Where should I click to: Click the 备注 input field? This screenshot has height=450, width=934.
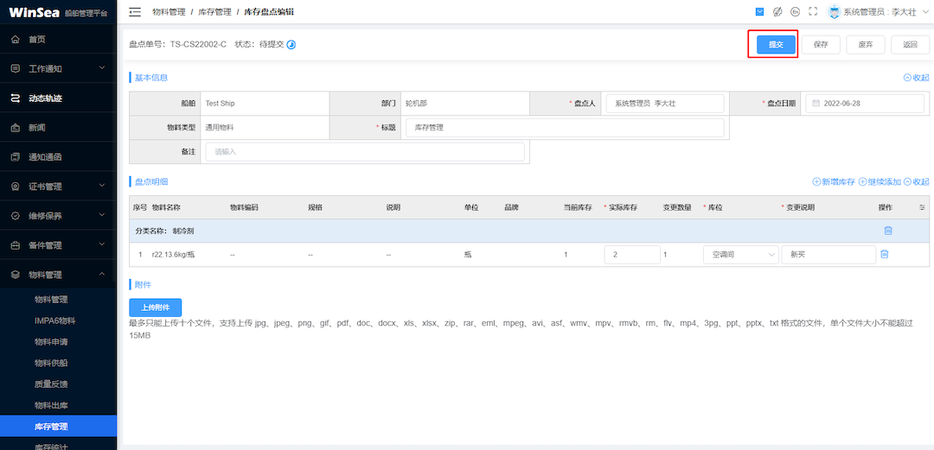coord(365,152)
